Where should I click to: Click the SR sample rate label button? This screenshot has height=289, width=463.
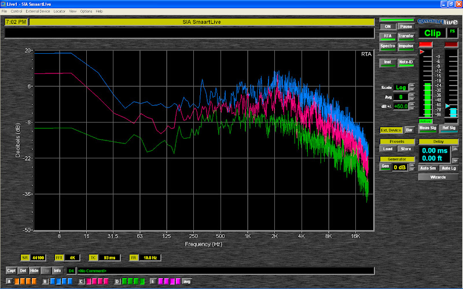tap(25, 258)
